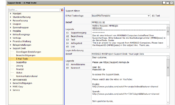This screenshot has width=175, height=105.
Task: Open the Priorität tree item
Action: click(20, 69)
